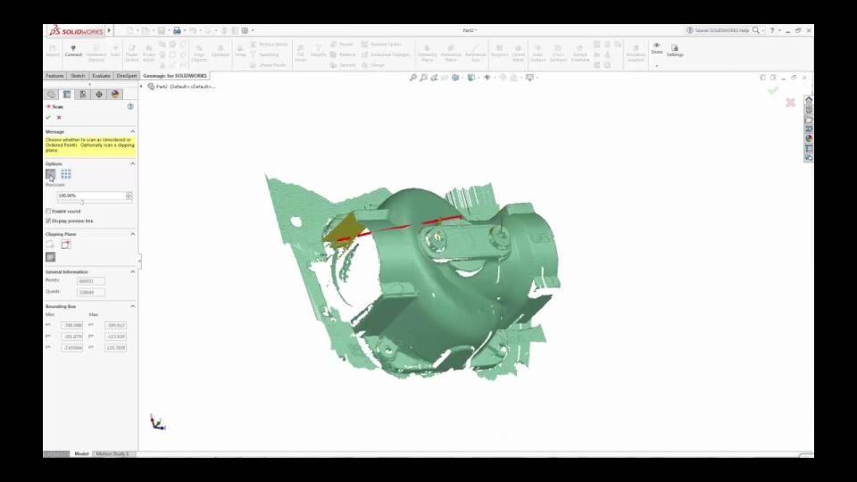857x482 pixels.
Task: Open the Scan panel help icon
Action: pos(130,106)
